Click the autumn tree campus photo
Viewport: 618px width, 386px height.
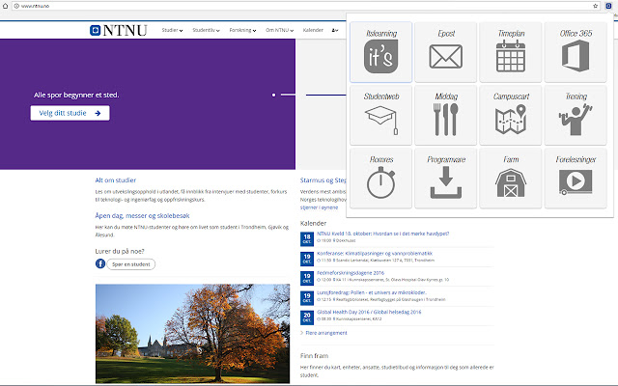[192, 334]
